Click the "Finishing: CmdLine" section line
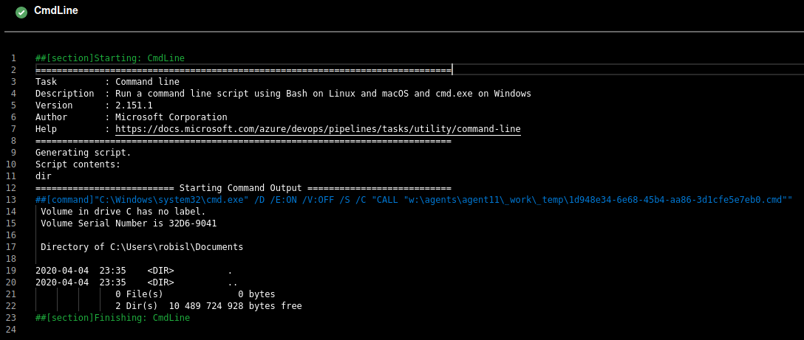The height and width of the screenshot is (340, 804). click(112, 318)
